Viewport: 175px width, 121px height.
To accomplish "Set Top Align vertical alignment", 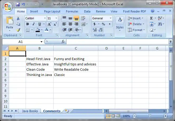I will pyautogui.click(x=64, y=18).
